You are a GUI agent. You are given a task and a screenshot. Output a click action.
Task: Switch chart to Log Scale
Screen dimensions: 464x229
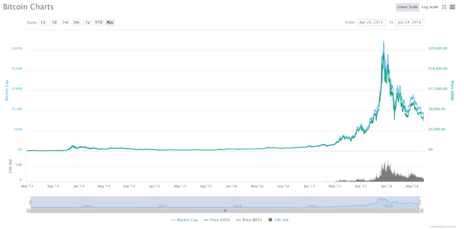pos(429,7)
